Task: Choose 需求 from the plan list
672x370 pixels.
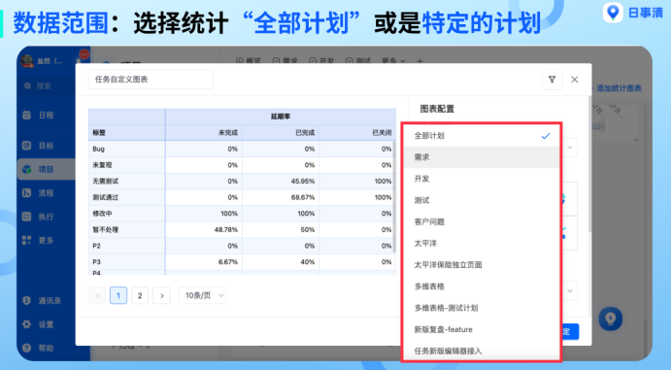Action: tap(482, 157)
